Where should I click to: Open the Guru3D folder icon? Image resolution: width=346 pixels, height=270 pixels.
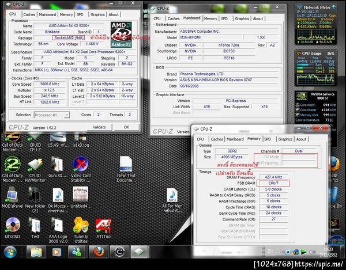pos(58,168)
